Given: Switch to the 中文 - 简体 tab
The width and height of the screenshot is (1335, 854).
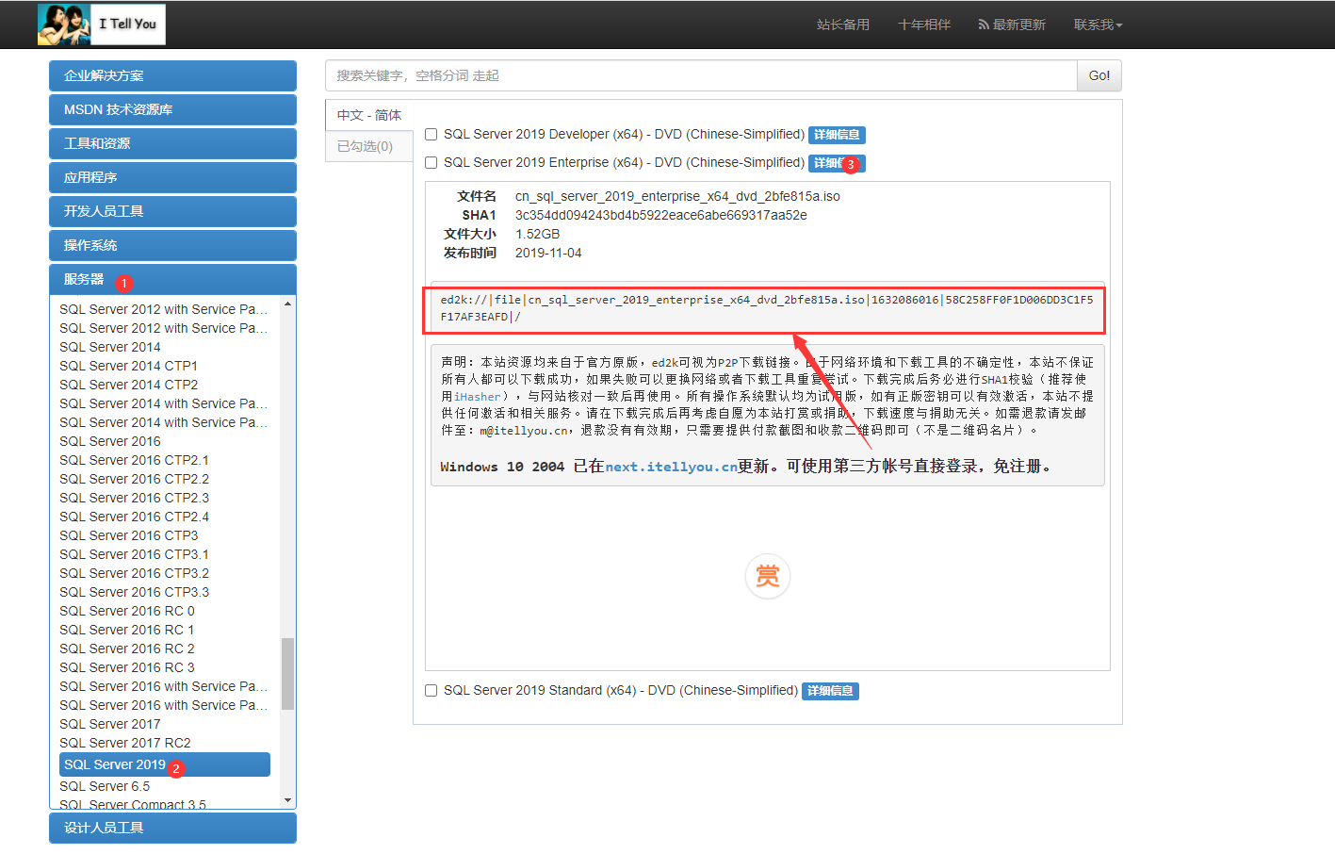Looking at the screenshot, I should point(369,115).
